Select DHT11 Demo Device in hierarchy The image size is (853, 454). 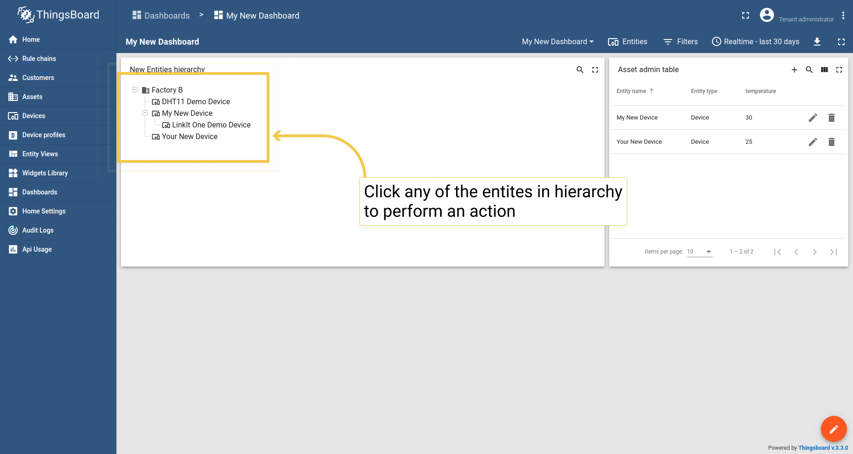[x=191, y=101]
